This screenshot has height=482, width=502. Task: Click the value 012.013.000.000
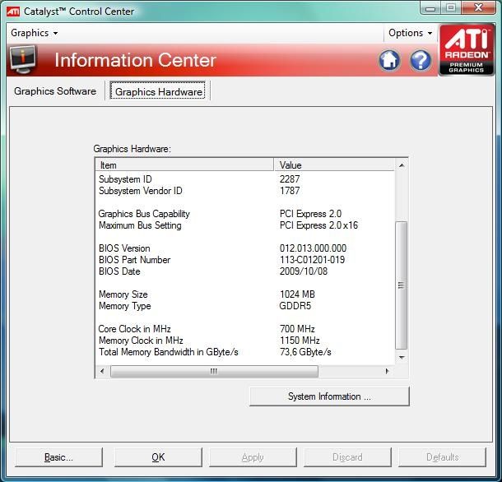point(313,248)
